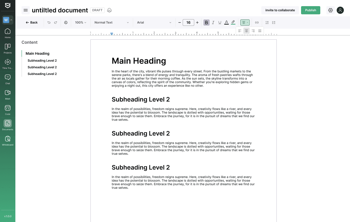The image size is (350, 222).
Task: Click invite to collaborate button
Action: tap(280, 10)
